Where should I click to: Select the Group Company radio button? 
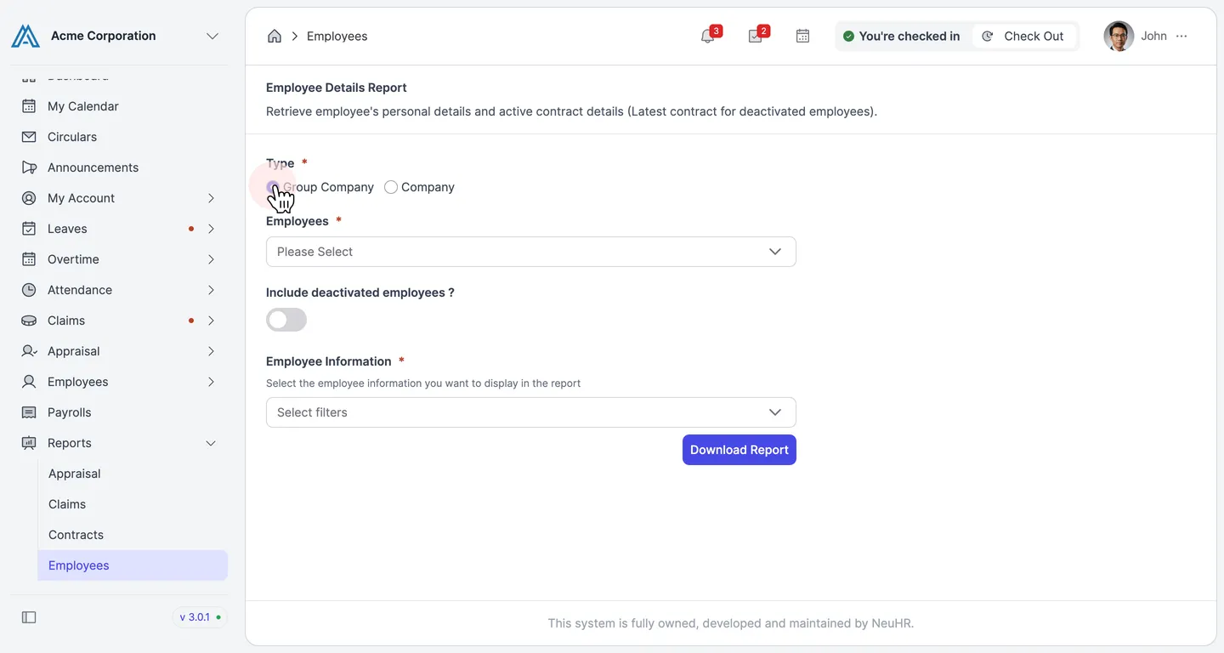[x=273, y=187]
